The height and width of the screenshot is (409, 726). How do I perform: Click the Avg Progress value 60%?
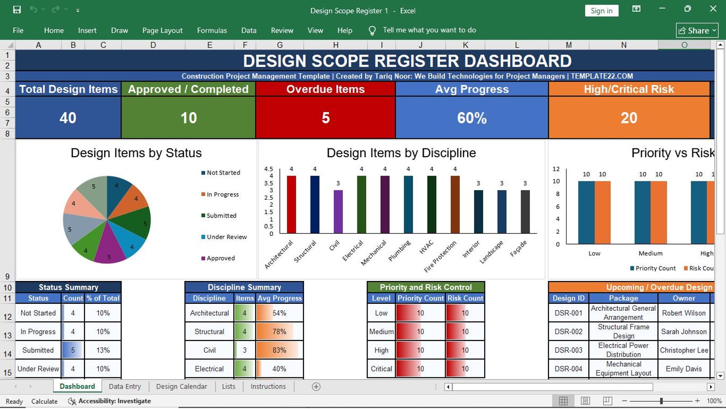[x=472, y=118]
